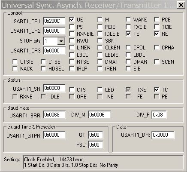
Task: Open the STOP bits dropdown
Action: [61, 41]
